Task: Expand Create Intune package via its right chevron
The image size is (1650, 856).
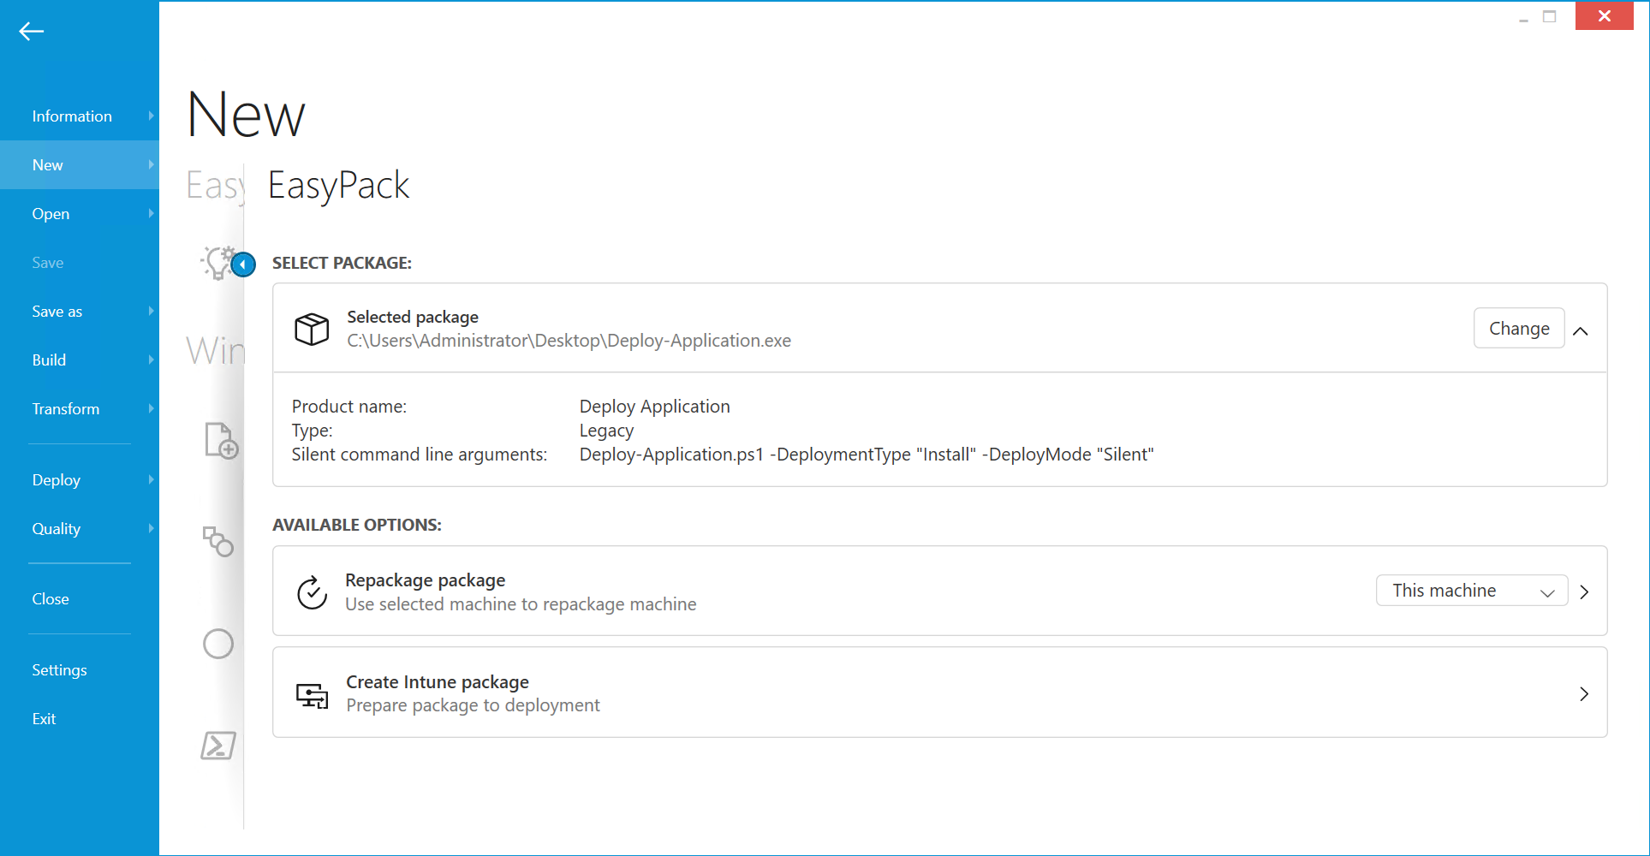Action: coord(1584,693)
